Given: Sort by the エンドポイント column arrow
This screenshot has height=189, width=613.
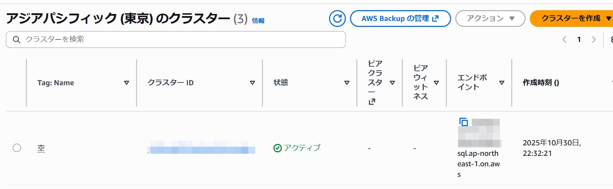Looking at the screenshot, I should point(502,83).
